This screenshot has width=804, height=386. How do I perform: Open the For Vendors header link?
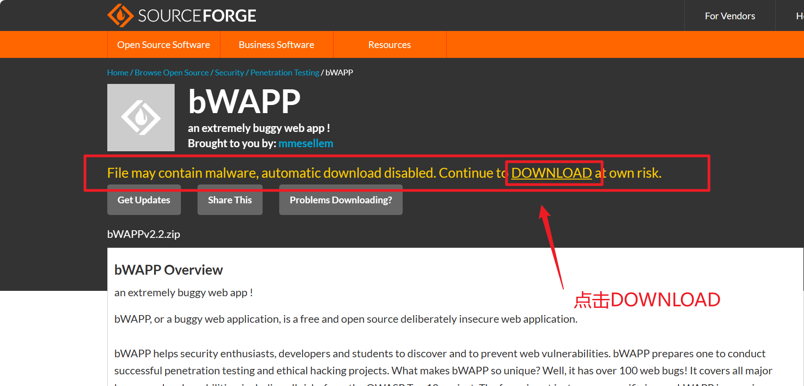(x=729, y=16)
